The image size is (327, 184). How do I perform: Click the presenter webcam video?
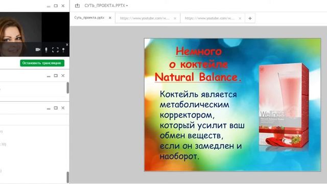click(35, 34)
